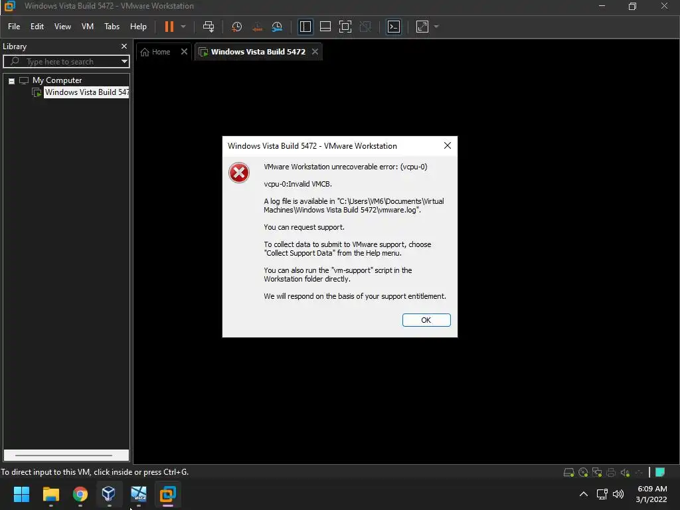
Task: Minimize the VMware Workstation window
Action: tap(602, 6)
